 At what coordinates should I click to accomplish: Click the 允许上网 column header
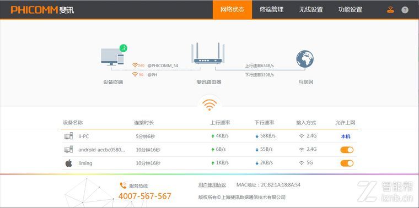[345, 123]
